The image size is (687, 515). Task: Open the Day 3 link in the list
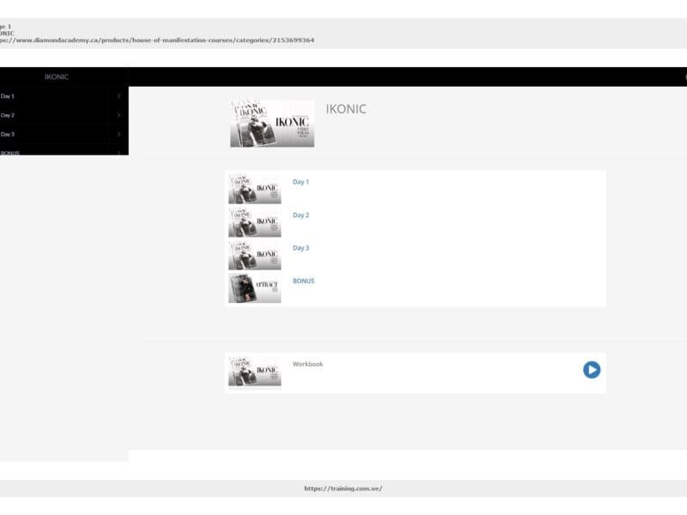click(x=301, y=248)
